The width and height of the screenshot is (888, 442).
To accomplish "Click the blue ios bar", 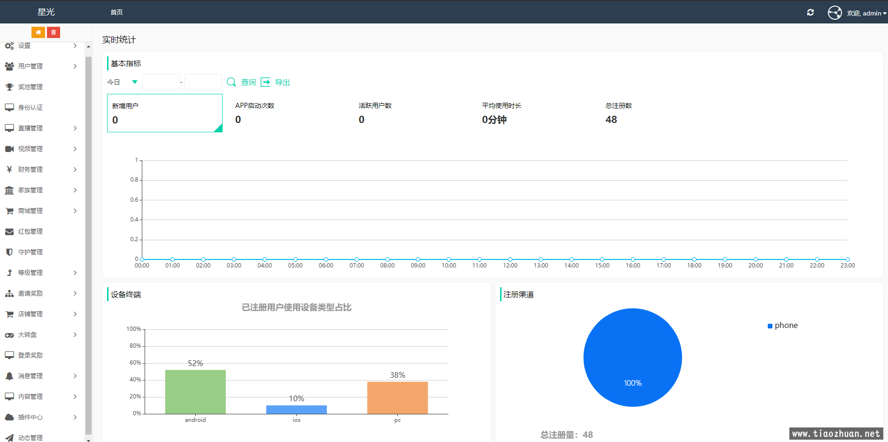I will click(x=296, y=410).
